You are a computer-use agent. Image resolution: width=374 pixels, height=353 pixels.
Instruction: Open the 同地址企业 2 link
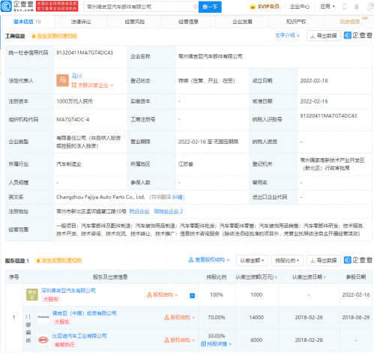[x=169, y=211]
